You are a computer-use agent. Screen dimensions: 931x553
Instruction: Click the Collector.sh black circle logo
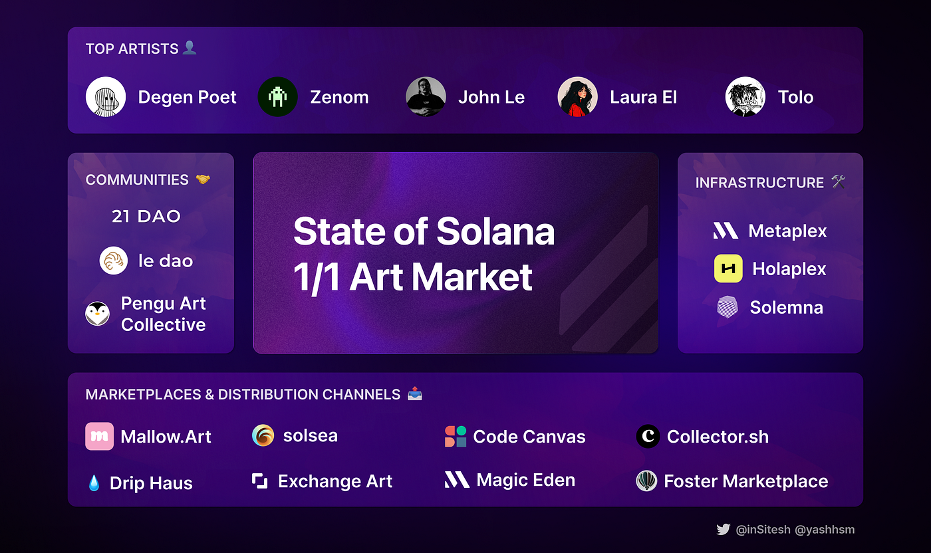click(x=648, y=437)
